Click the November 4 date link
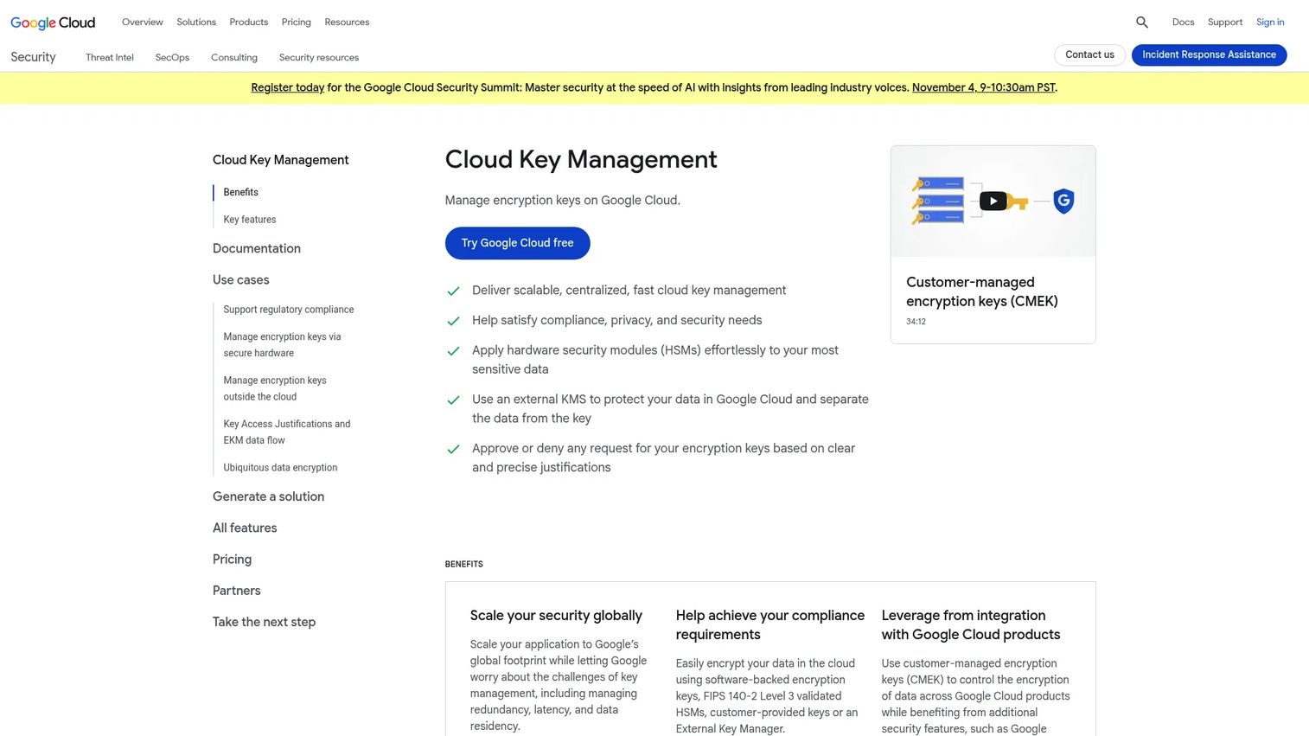Image resolution: width=1309 pixels, height=736 pixels. 984,88
